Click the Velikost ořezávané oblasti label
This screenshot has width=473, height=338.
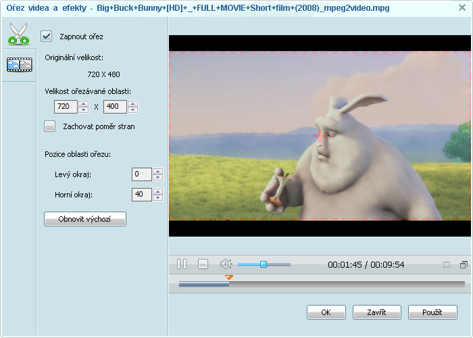[x=88, y=91]
